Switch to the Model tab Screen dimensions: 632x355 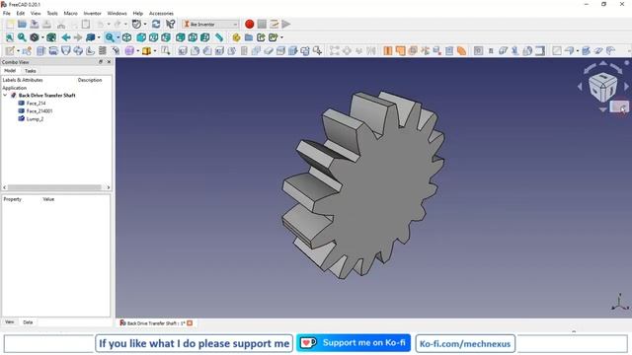(x=10, y=71)
